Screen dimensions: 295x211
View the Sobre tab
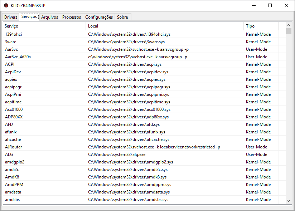tap(122, 17)
